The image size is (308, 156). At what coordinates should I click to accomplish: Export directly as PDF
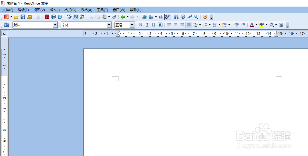[47, 17]
